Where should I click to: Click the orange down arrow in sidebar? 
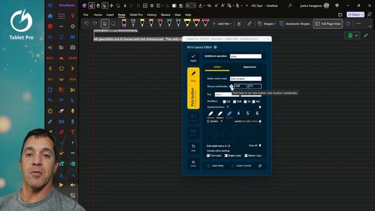tap(61, 80)
